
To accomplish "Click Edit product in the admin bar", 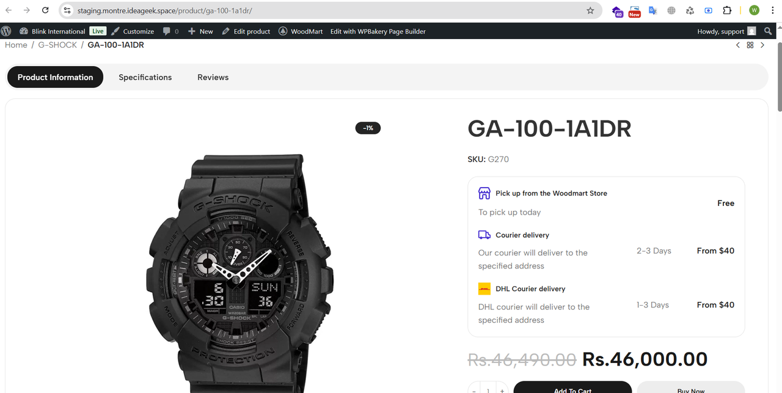I will pyautogui.click(x=246, y=31).
